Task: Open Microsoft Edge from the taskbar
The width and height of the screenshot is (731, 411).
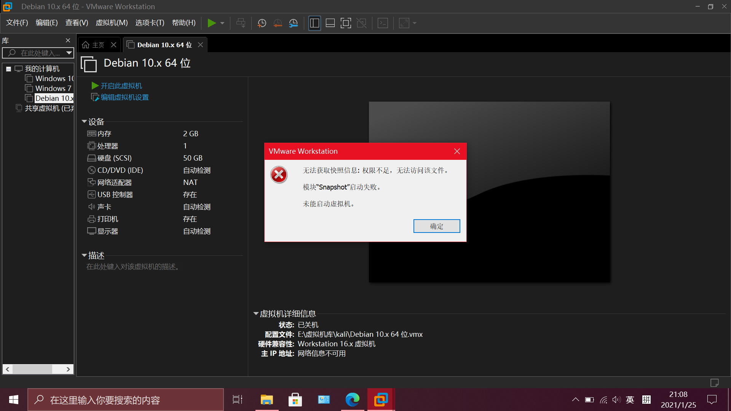Action: point(353,400)
